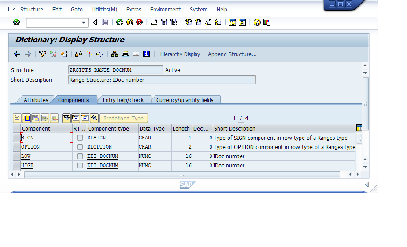Viewport: 407px width, 247px height.
Task: Open the command field dropdown arrow
Action: [x=84, y=22]
